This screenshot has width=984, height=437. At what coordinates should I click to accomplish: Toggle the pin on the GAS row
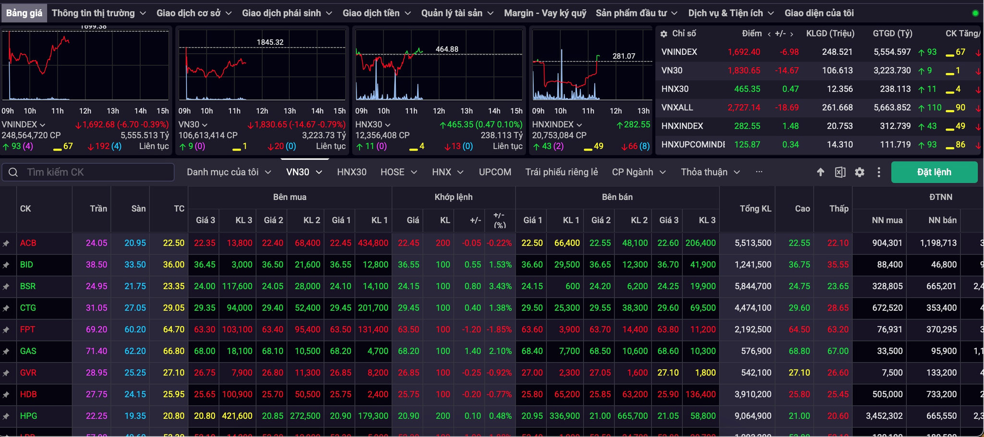point(6,352)
